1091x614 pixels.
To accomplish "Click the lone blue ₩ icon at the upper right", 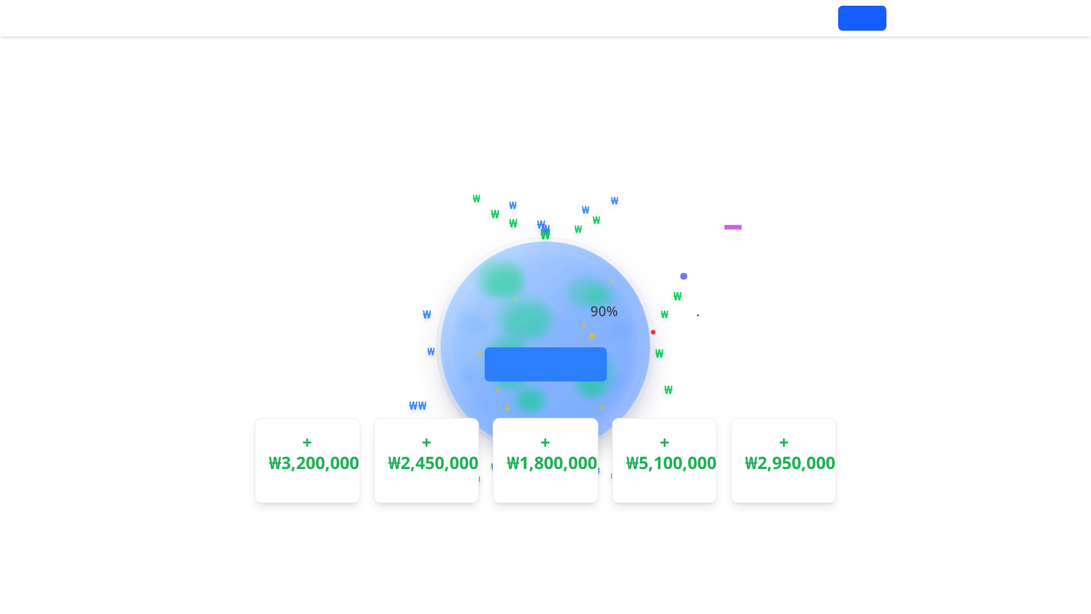I will click(x=614, y=201).
